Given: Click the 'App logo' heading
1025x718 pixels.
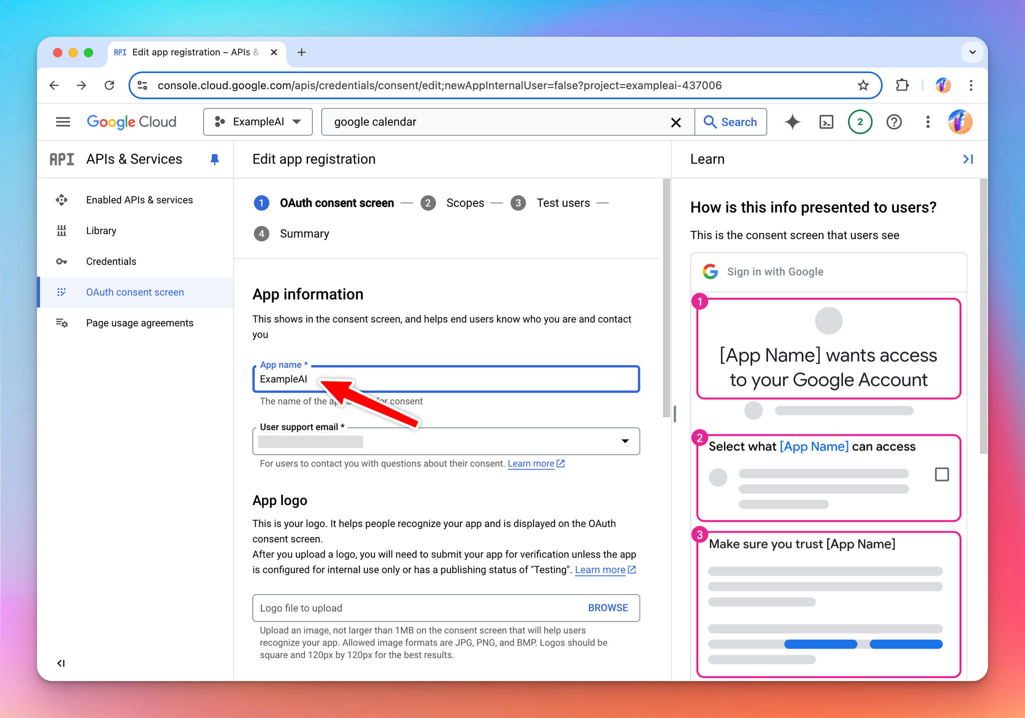Looking at the screenshot, I should pos(280,500).
